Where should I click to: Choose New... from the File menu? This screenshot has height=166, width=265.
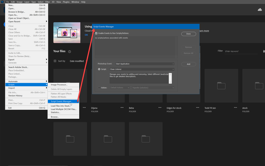tap(27, 5)
